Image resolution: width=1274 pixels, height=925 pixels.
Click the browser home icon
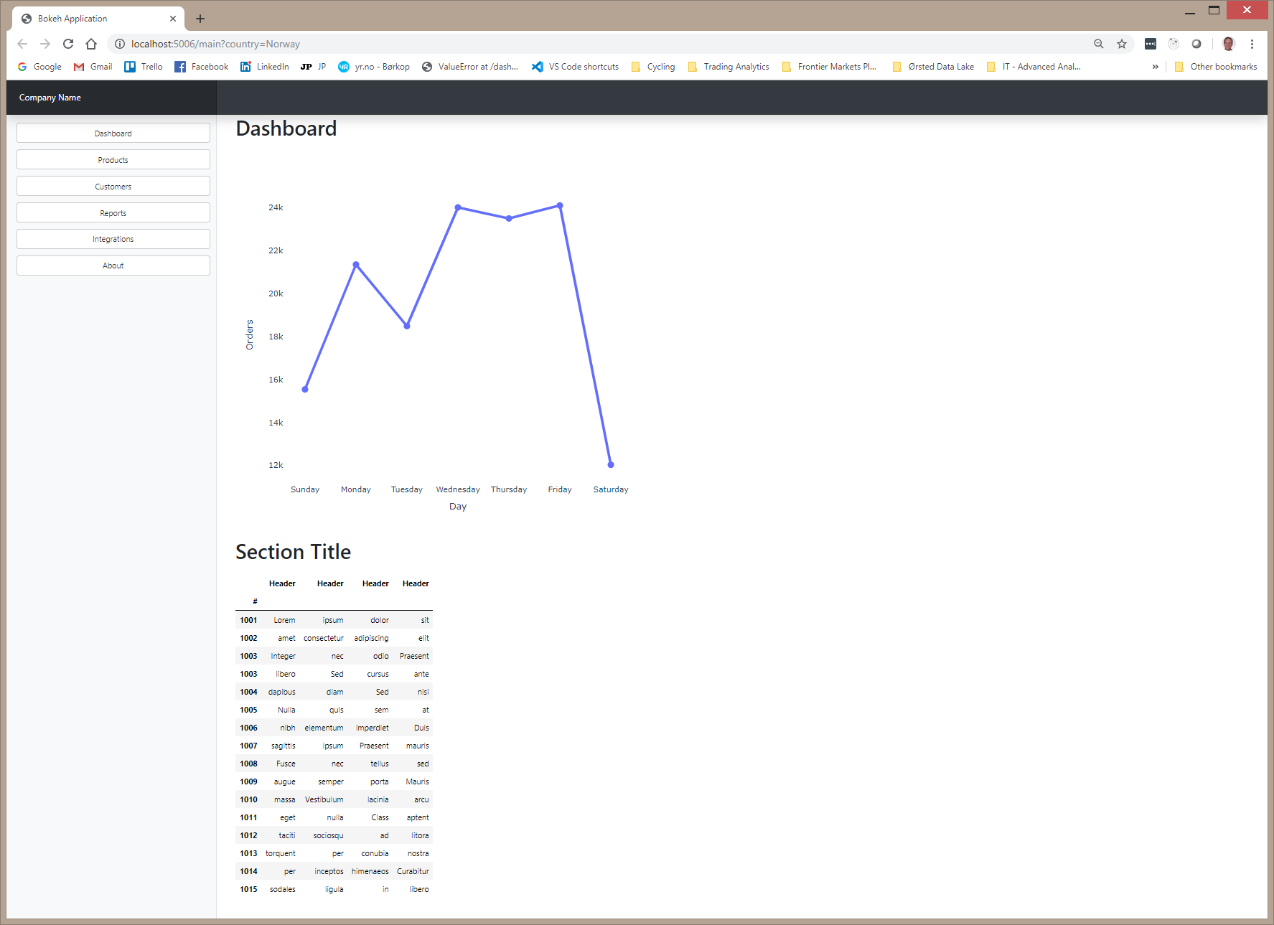coord(91,44)
